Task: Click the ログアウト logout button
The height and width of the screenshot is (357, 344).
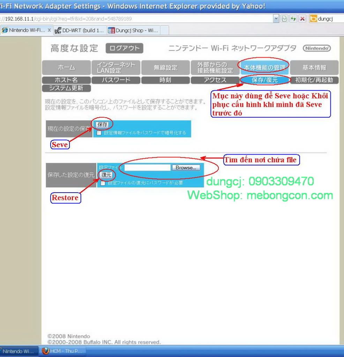Action: 124,49
